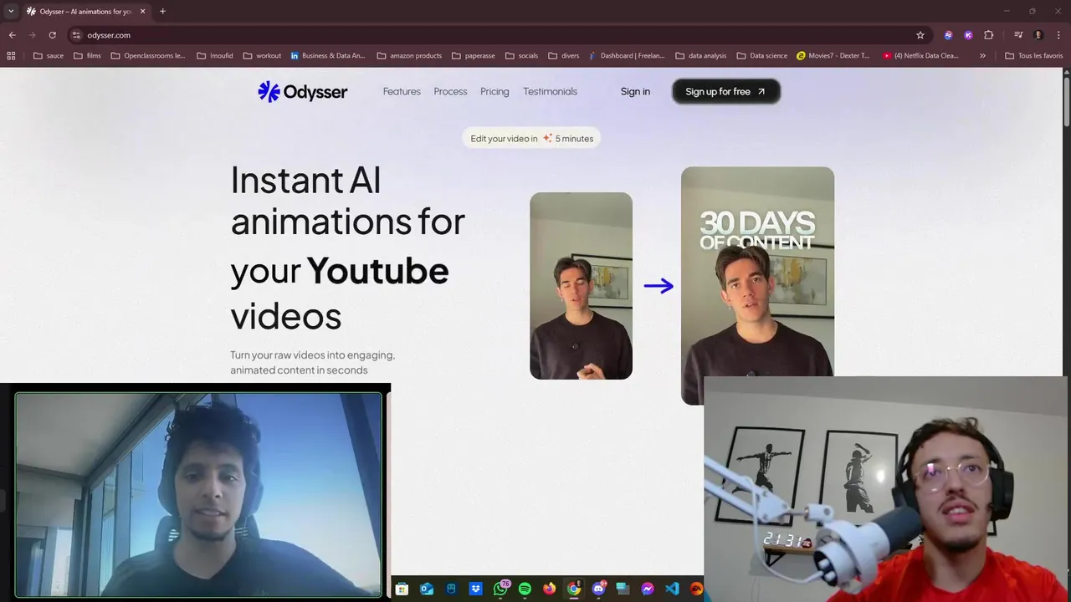Open Spotify from the taskbar
This screenshot has width=1071, height=602.
click(525, 589)
